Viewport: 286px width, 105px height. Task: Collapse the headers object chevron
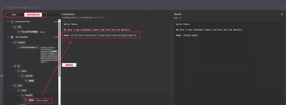[11, 42]
